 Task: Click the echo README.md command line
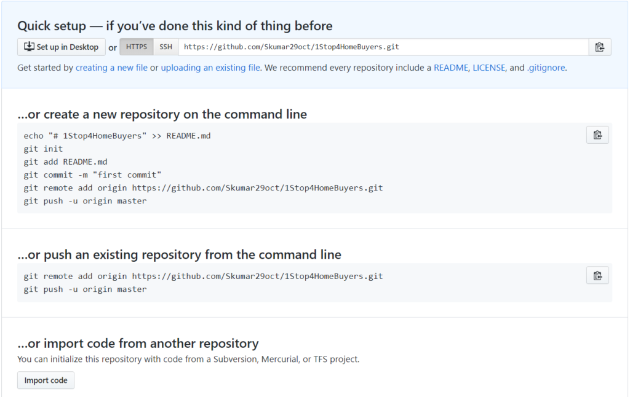click(x=117, y=136)
